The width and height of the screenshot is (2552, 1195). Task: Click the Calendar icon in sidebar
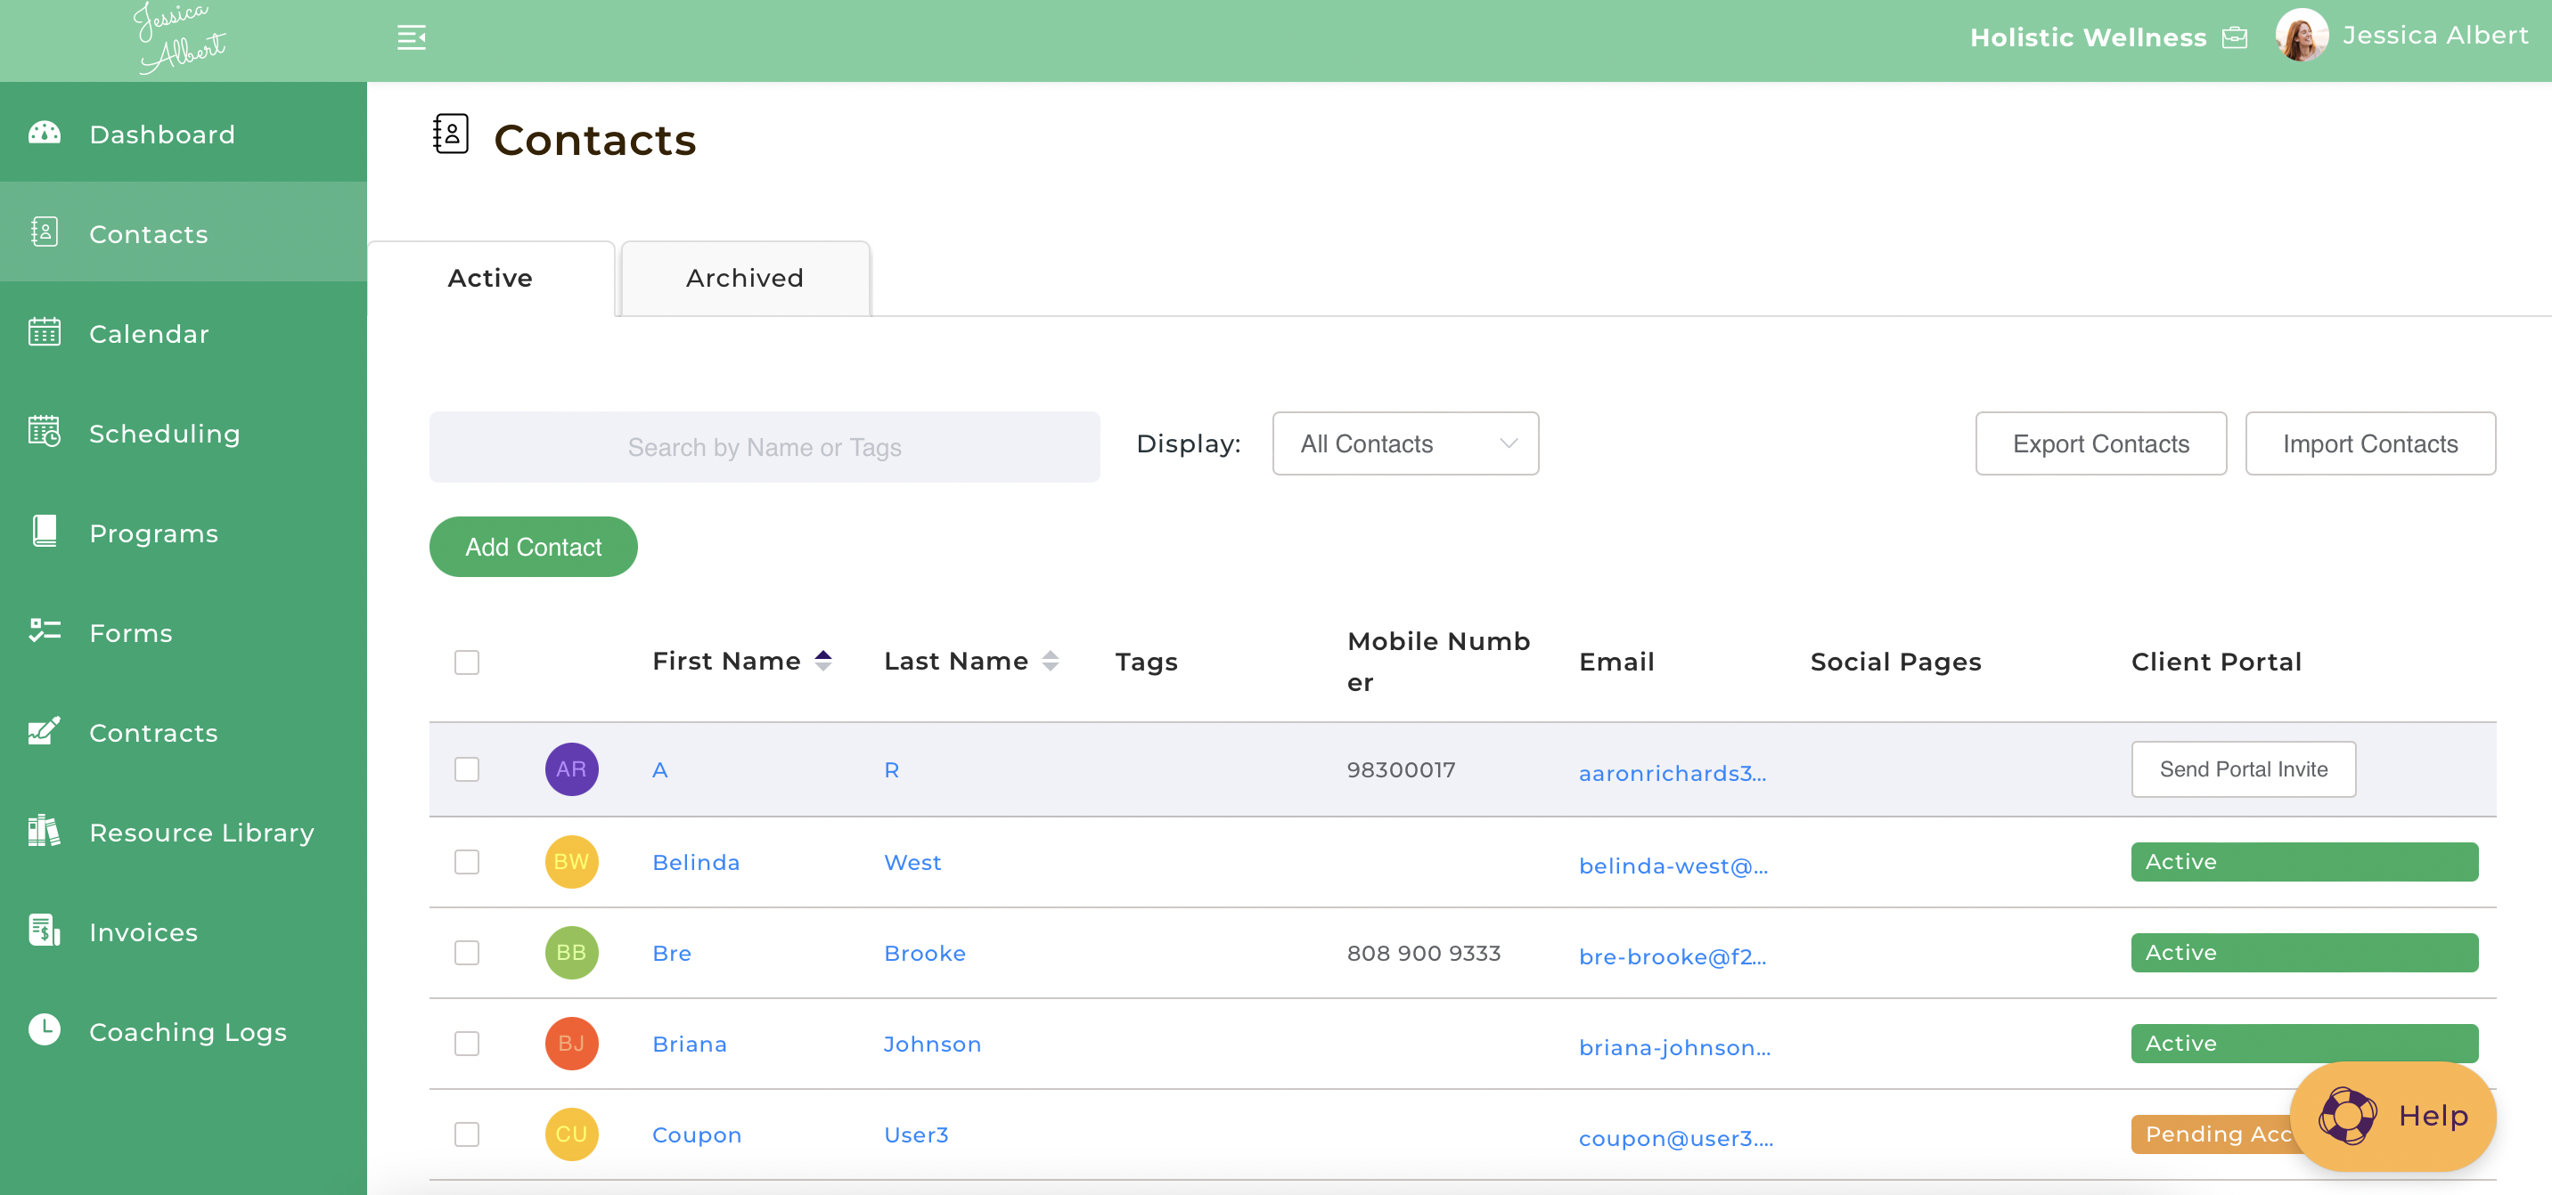(45, 333)
